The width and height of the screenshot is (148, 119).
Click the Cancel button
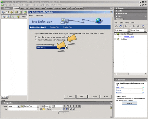pos(94,97)
